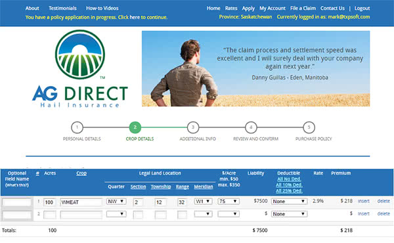
Task: Click the empty Range field in row 2
Action: point(182,215)
